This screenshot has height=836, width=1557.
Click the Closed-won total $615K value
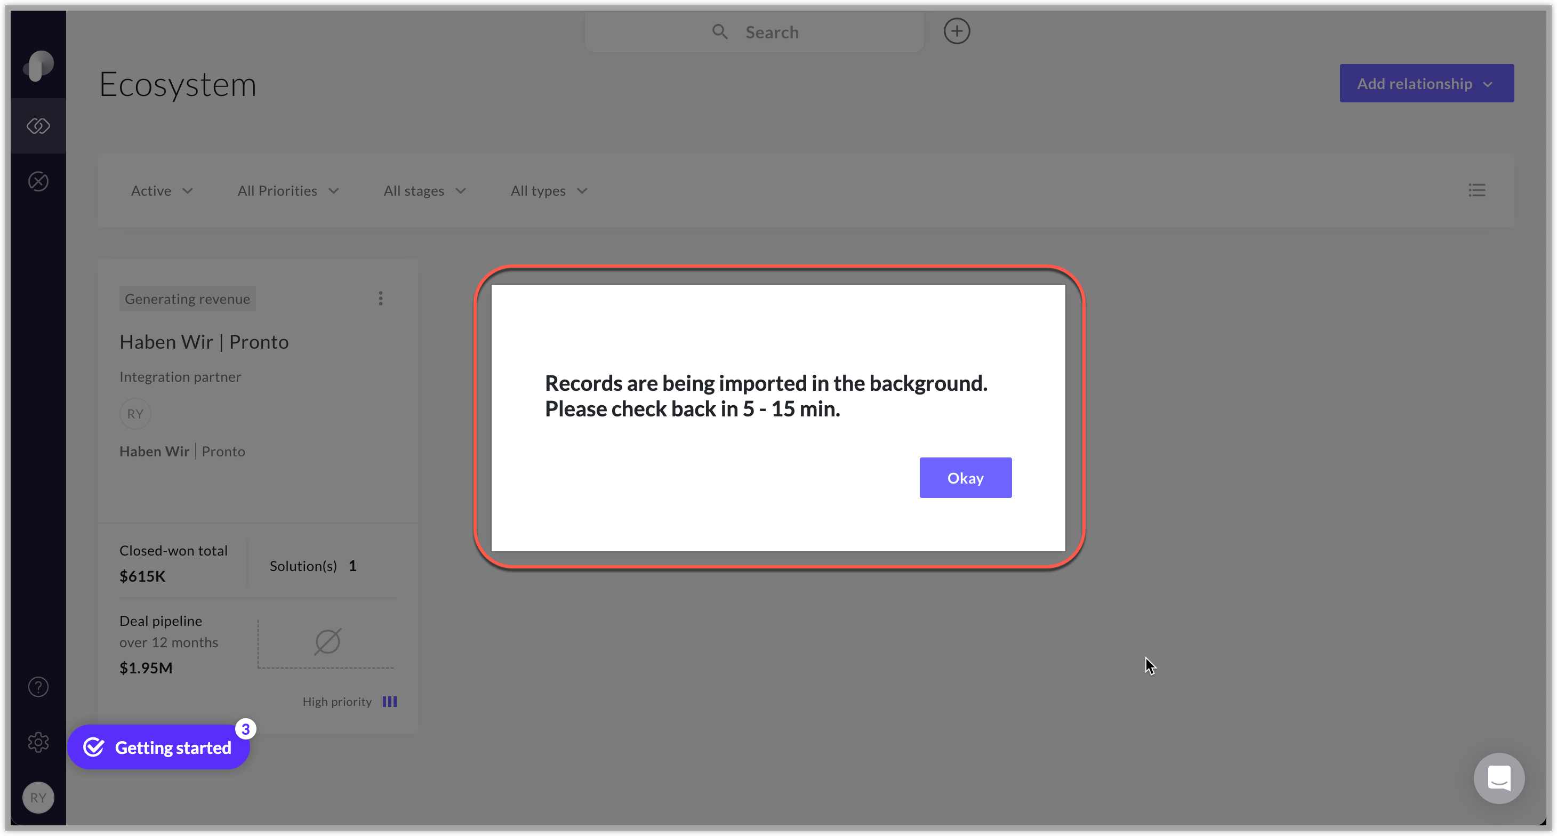point(142,576)
